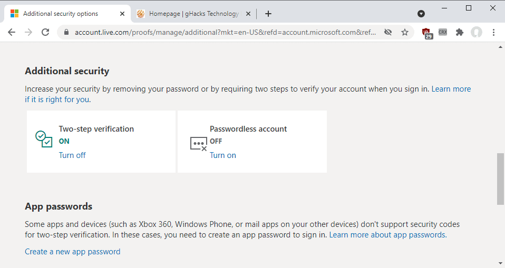Screen dimensions: 505x268
Task: Click Create a new app password
Action: 73,252
